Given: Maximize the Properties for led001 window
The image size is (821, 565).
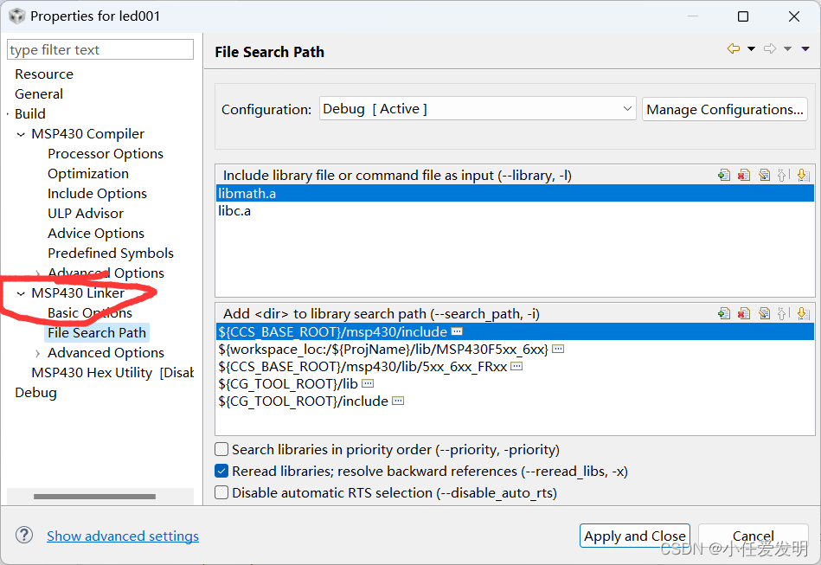Looking at the screenshot, I should (x=743, y=16).
